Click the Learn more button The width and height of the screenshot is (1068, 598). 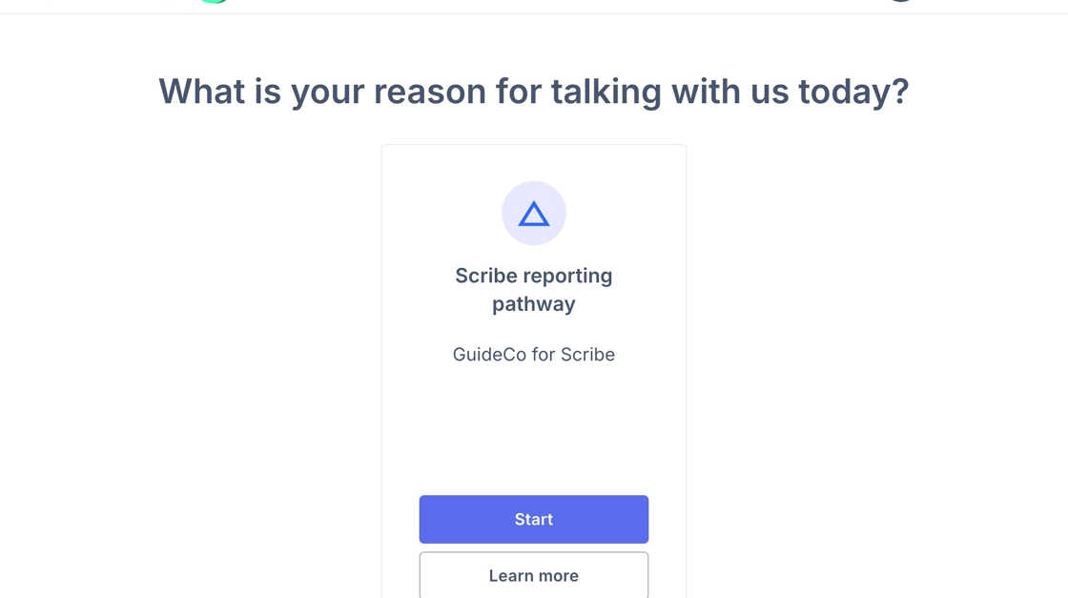(534, 575)
